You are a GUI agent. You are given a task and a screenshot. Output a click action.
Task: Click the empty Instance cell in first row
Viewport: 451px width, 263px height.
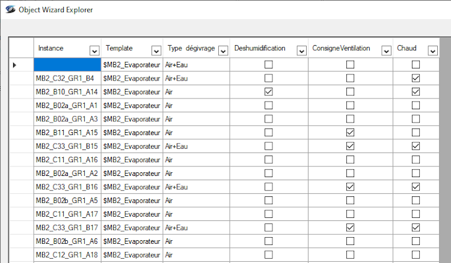[67, 64]
